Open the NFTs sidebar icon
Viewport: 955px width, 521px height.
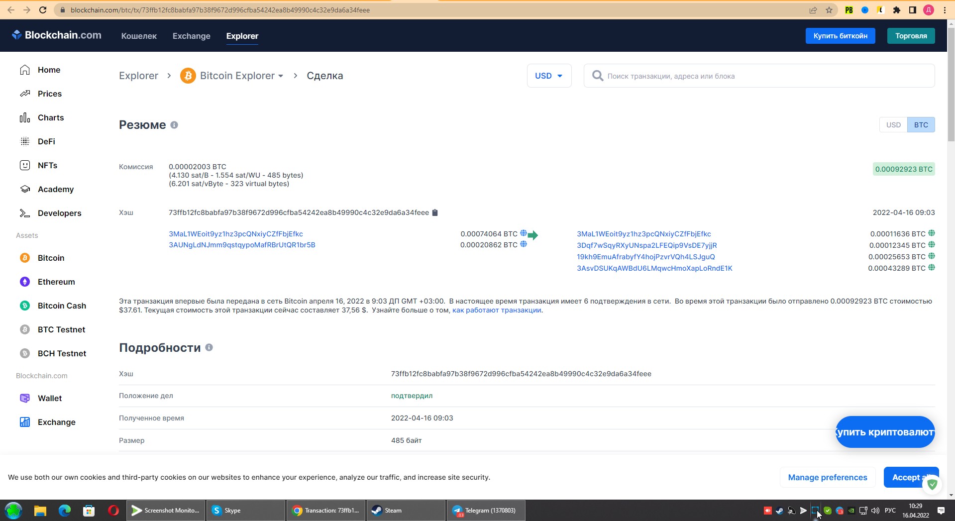click(x=25, y=165)
